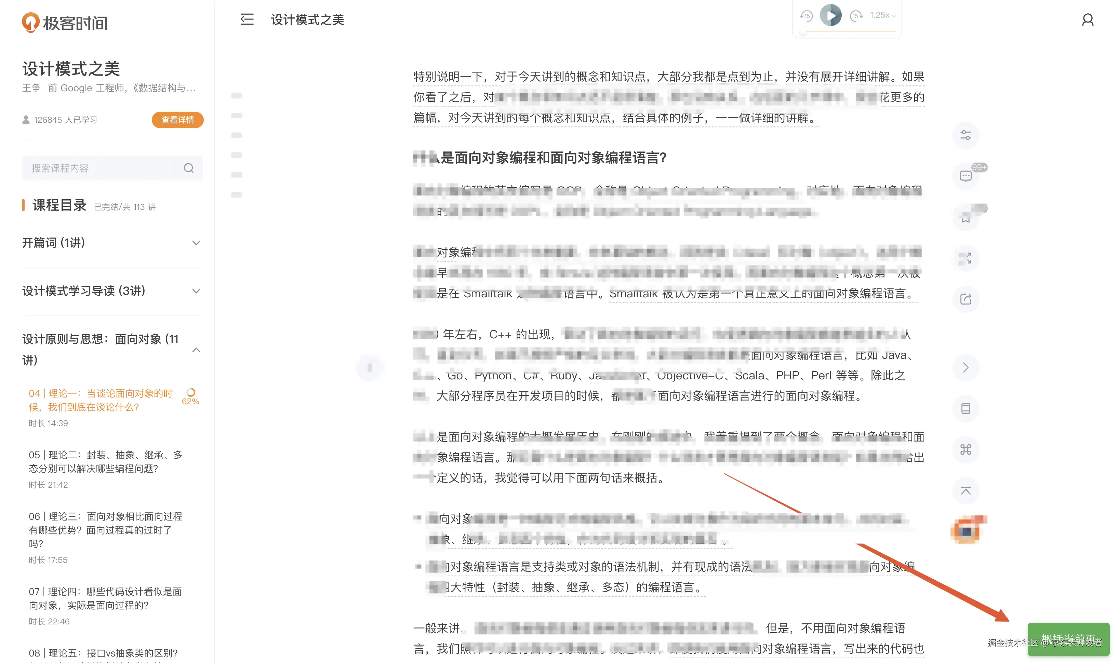Go to next lesson arrow
The image size is (1118, 663).
click(965, 367)
